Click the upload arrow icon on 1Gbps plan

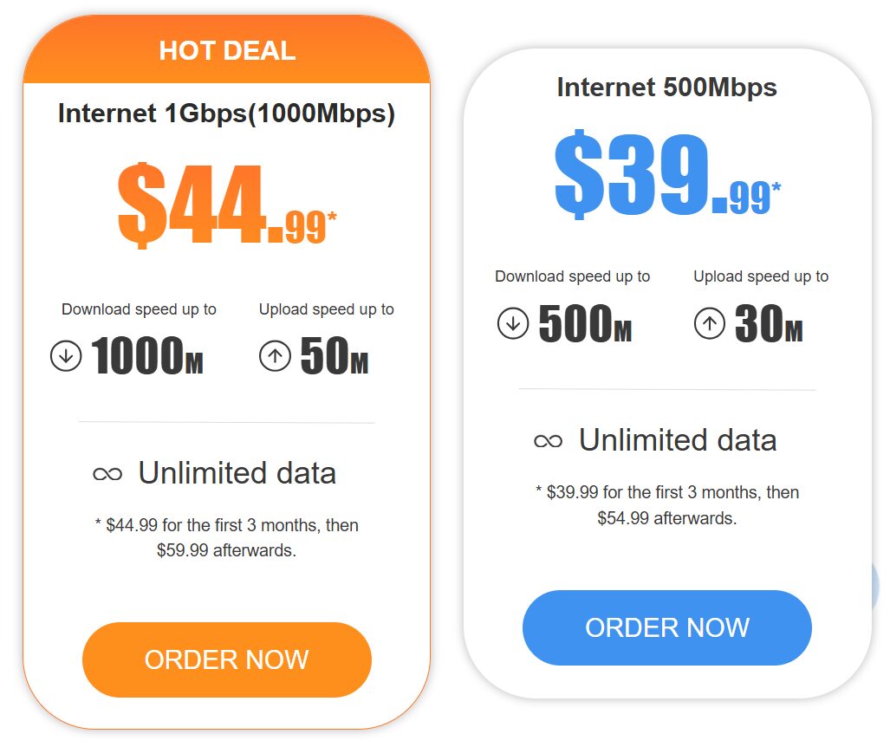275,355
